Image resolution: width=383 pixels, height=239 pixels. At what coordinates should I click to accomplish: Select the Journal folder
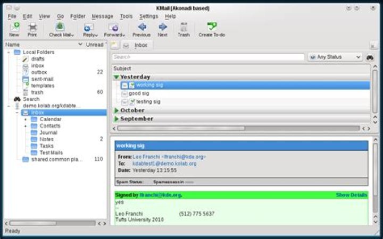point(48,132)
